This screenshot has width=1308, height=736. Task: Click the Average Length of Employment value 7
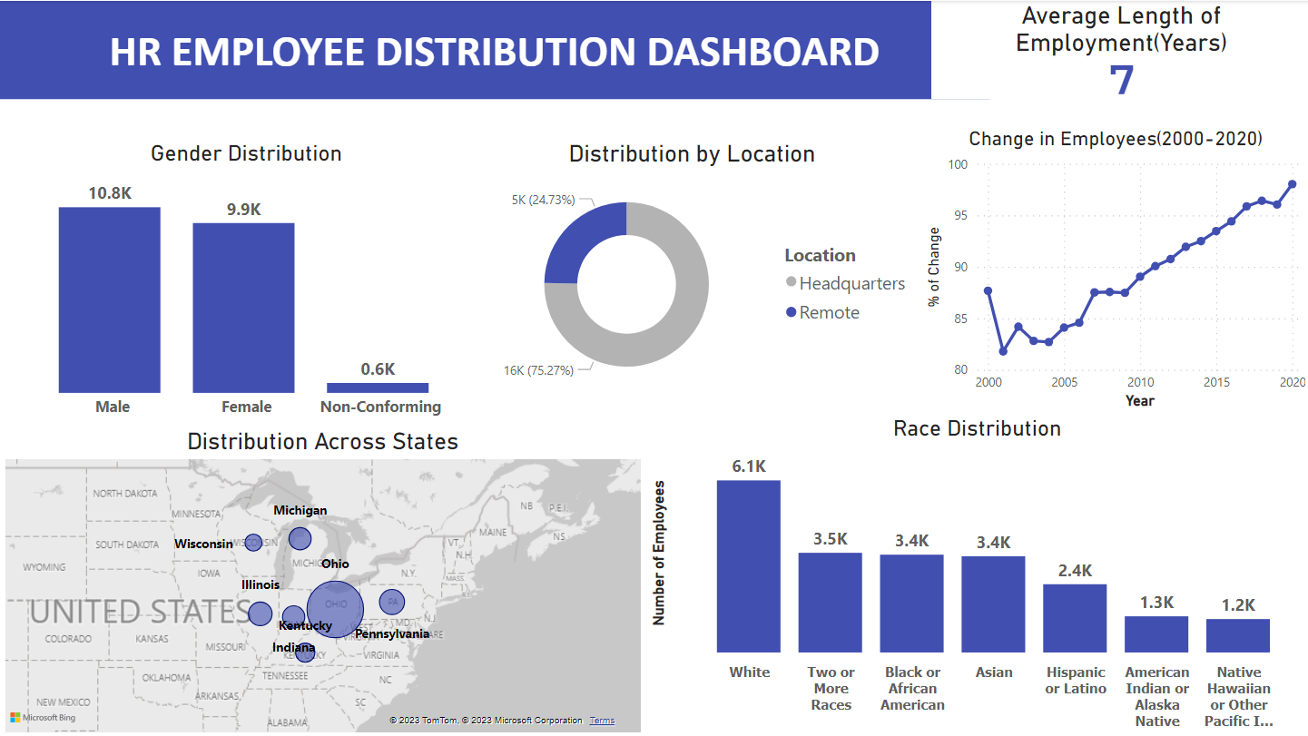(1122, 82)
